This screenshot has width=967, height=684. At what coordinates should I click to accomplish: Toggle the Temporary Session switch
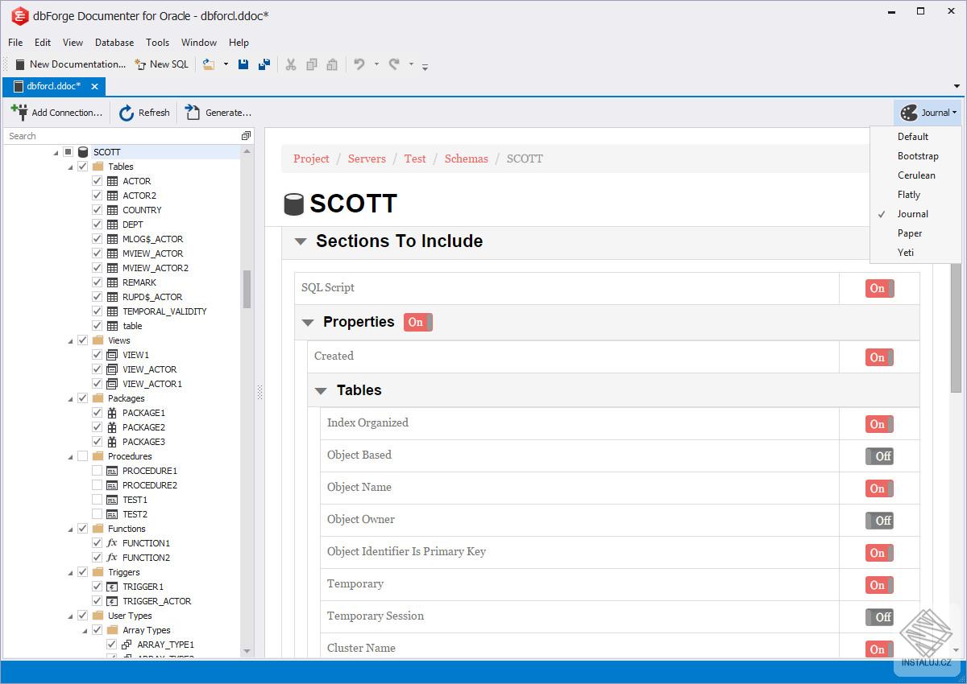[880, 617]
